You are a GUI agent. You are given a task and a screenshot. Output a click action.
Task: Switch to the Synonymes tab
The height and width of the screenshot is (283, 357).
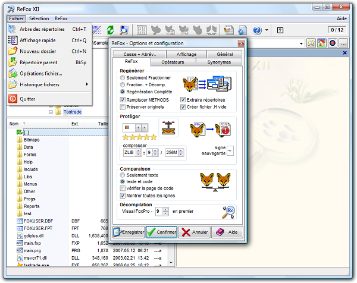pyautogui.click(x=219, y=62)
